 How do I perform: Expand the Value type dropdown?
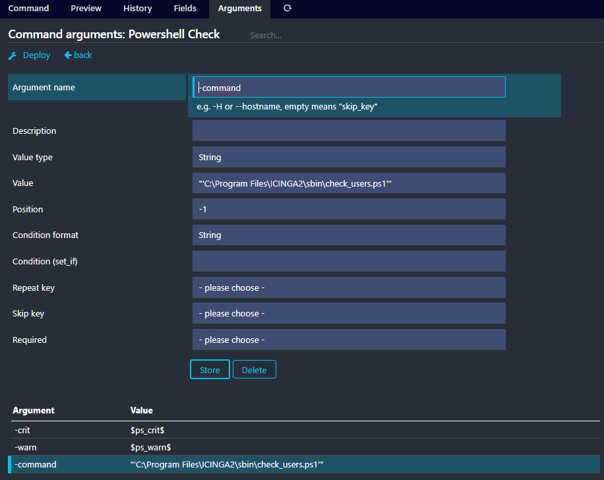(349, 157)
